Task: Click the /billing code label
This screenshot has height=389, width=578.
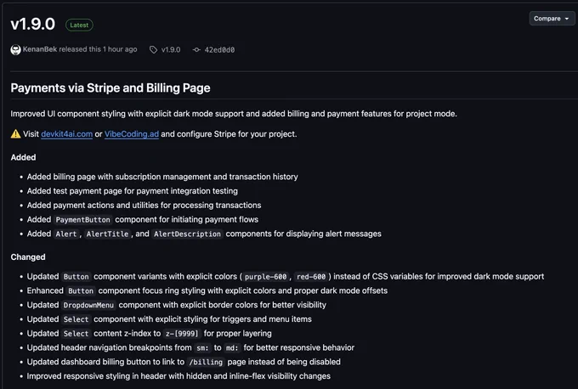Action: pos(206,363)
